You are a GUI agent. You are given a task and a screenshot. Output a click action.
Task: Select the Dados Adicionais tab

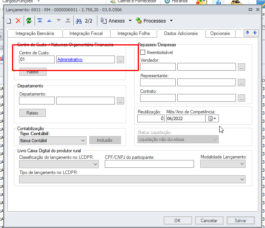(181, 33)
